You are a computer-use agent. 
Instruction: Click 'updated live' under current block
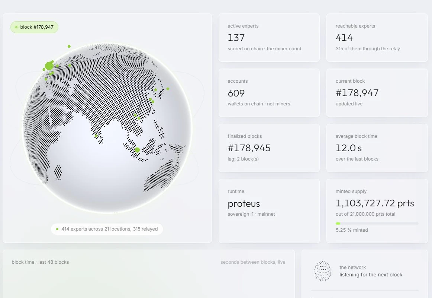pos(349,104)
